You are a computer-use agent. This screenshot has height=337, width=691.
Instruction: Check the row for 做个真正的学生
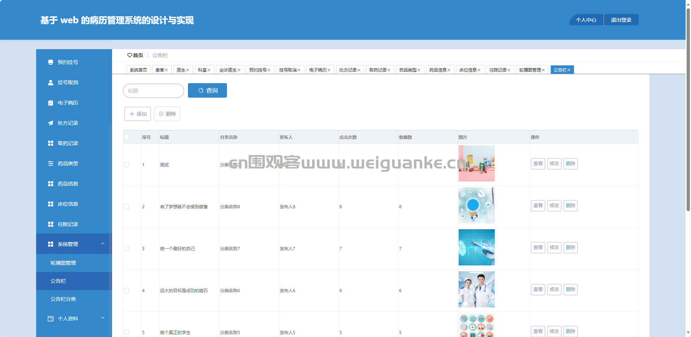pos(126,332)
